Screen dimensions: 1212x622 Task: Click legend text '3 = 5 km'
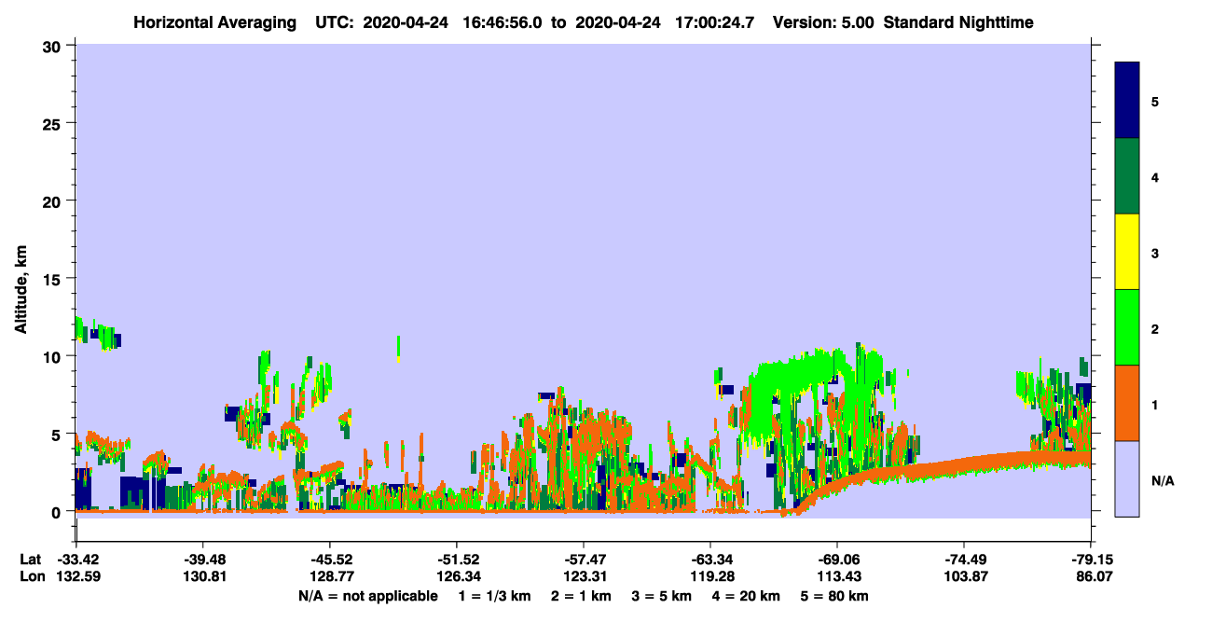pyautogui.click(x=663, y=596)
